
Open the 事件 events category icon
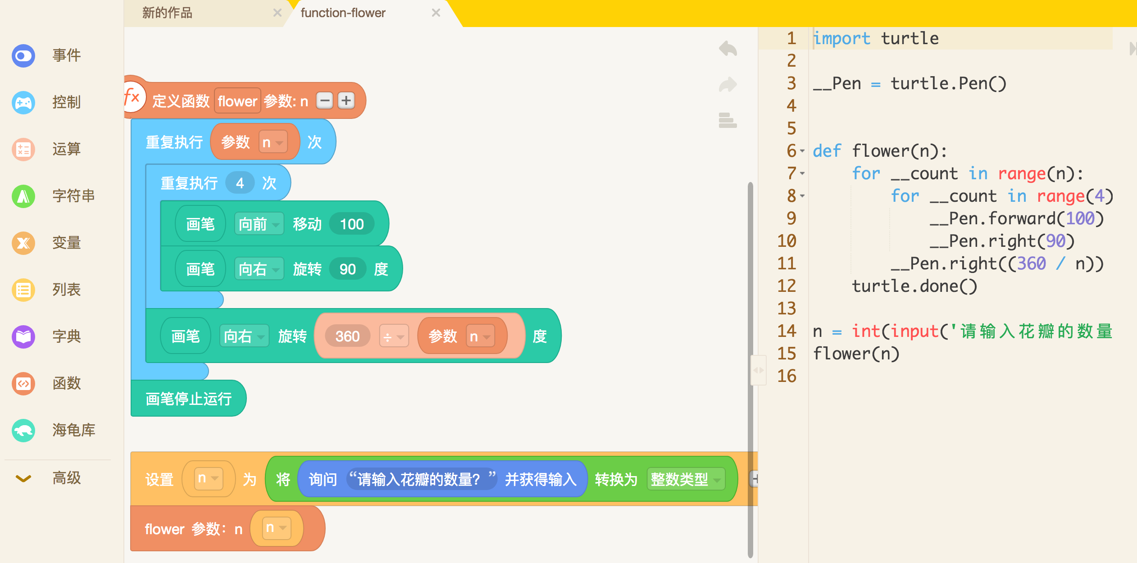pyautogui.click(x=23, y=56)
